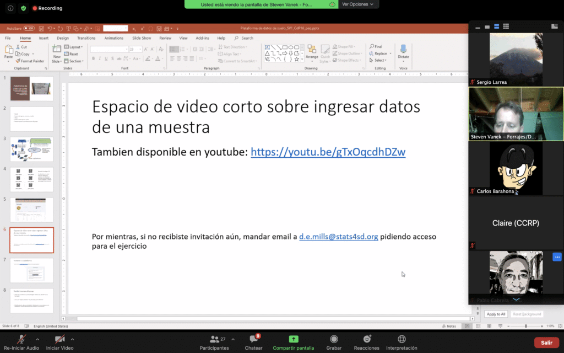Click the red Salir button
564x353 pixels.
[x=546, y=343]
